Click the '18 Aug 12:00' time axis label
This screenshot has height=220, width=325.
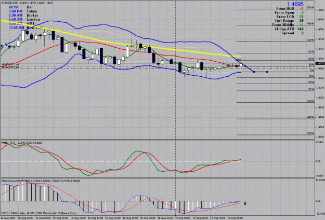[78, 218]
